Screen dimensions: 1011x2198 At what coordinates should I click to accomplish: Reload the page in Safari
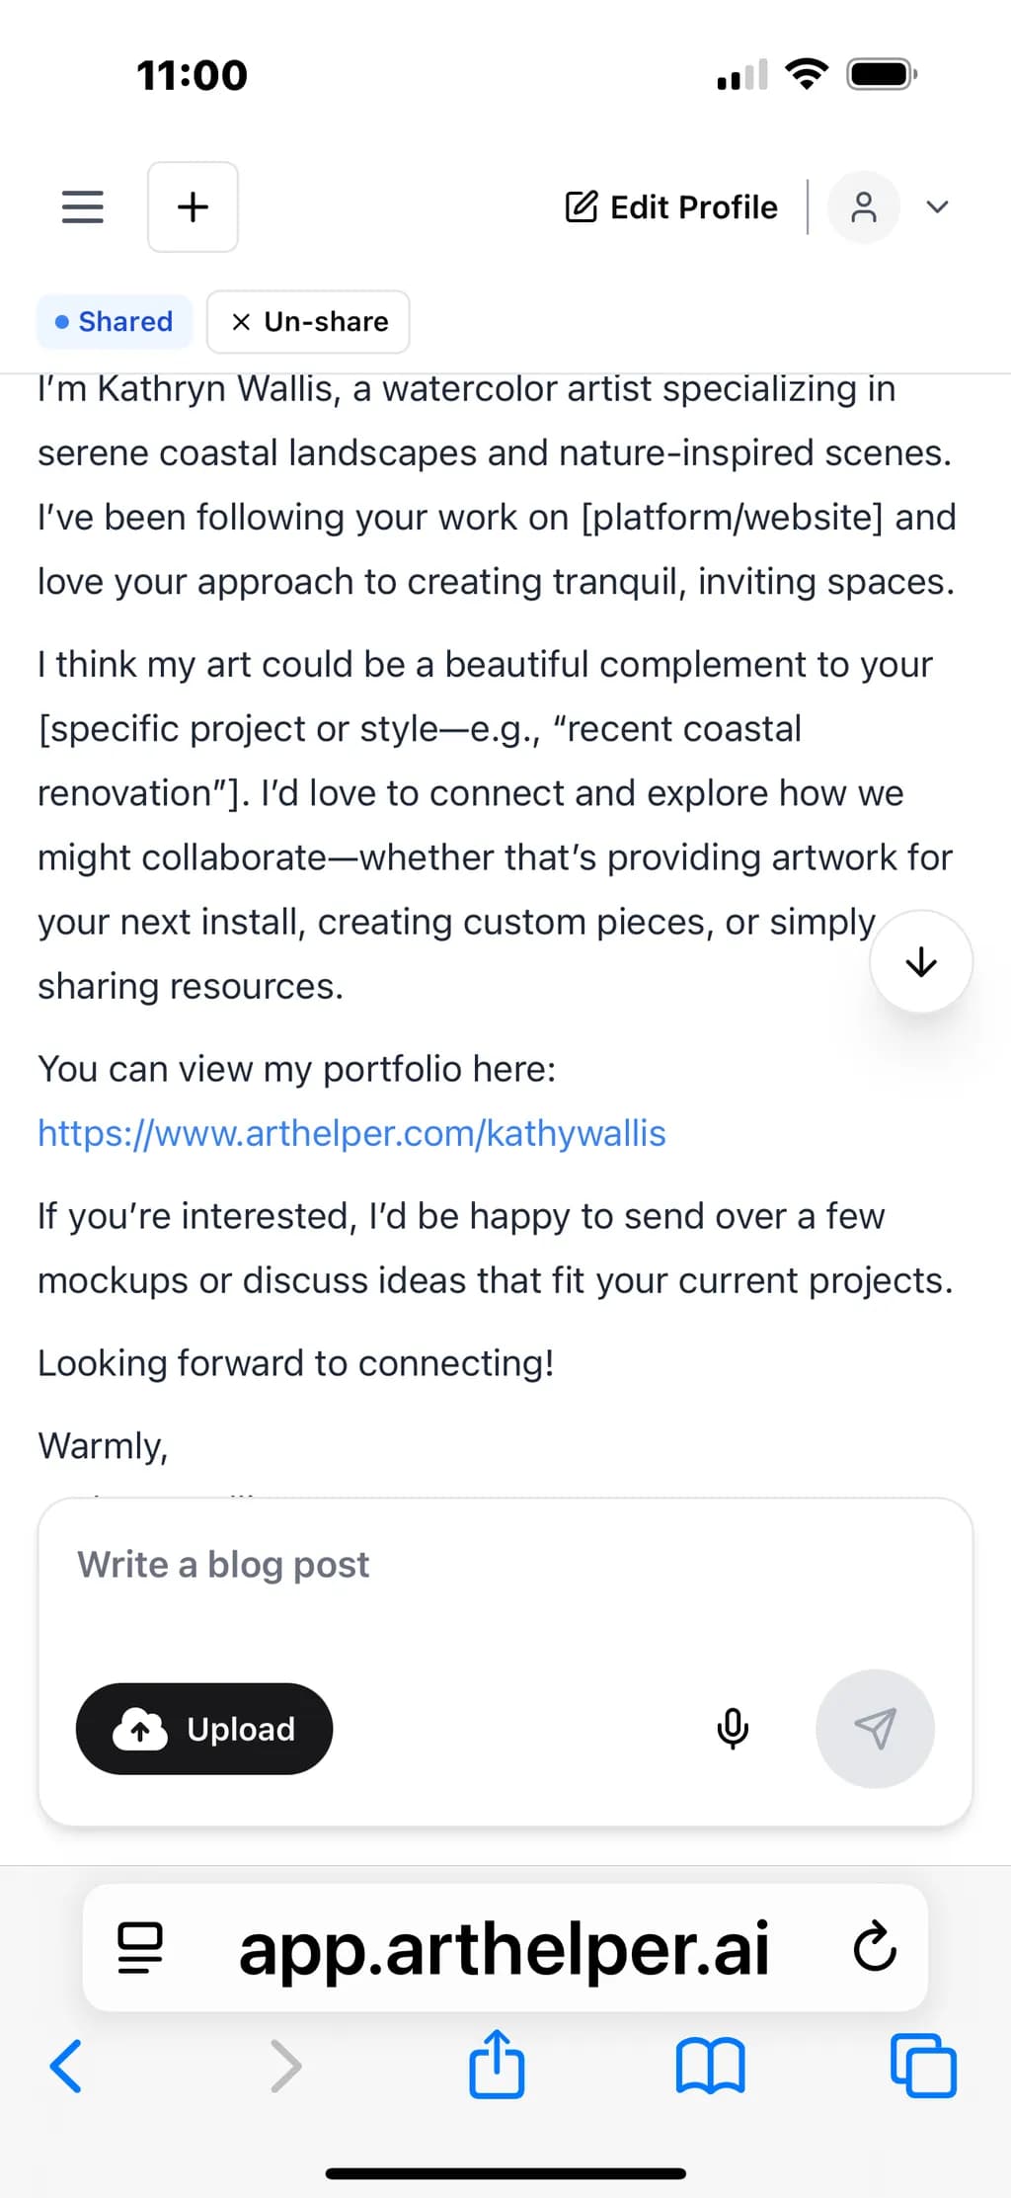tap(875, 1947)
